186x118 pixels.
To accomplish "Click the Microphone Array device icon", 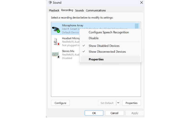I will tap(56, 29).
